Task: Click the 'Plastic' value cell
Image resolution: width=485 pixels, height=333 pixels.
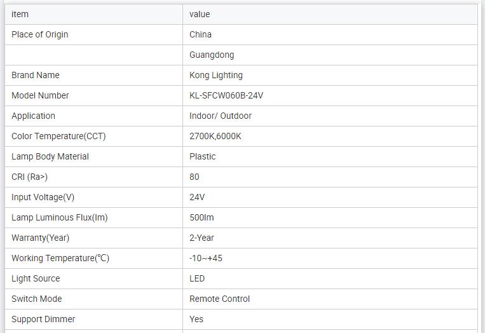Action: coord(203,156)
